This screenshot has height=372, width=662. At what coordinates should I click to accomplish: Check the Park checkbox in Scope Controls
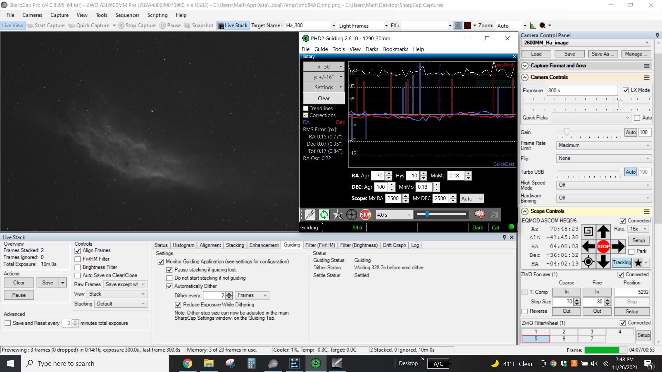coord(632,251)
